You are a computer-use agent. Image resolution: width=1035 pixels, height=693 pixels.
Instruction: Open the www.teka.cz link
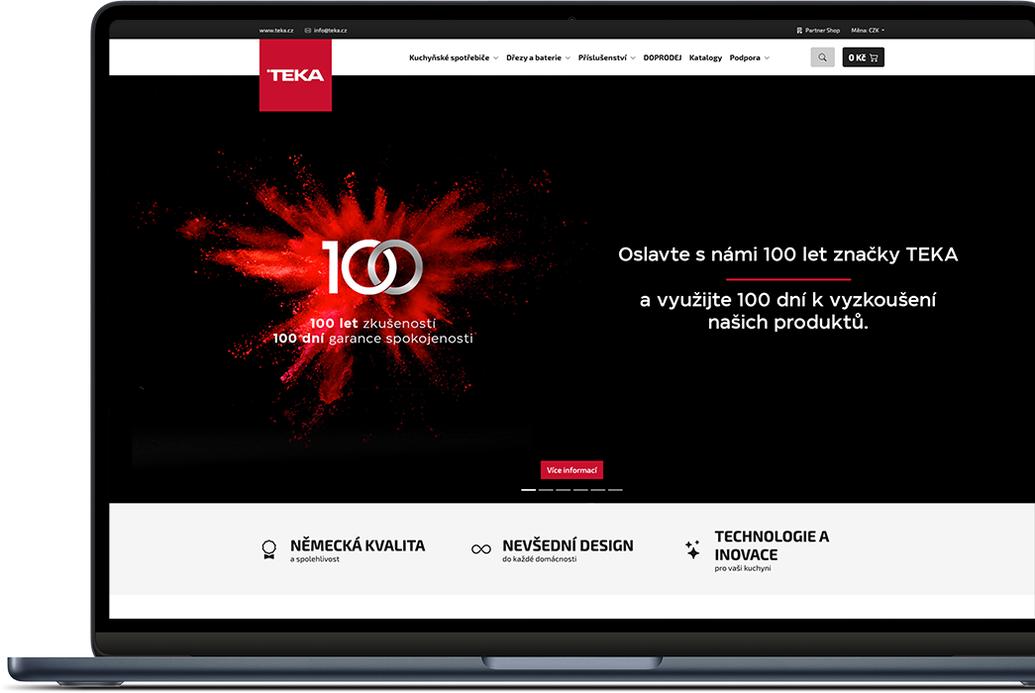pyautogui.click(x=275, y=30)
